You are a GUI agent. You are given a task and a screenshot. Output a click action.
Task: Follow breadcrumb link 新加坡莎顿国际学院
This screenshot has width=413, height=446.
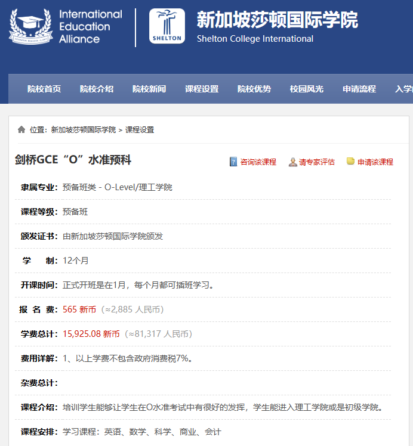click(84, 130)
